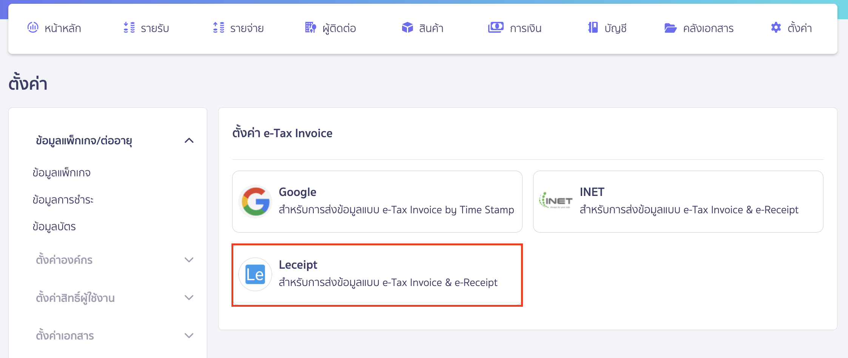Select the highlighted Leceipt card
This screenshot has height=358, width=848.
377,274
